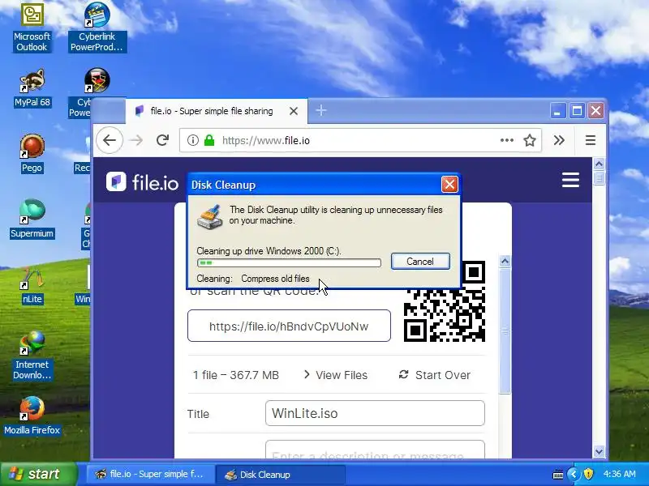Open the security shield tray icon
Viewport: 649px width, 486px height.
[588, 474]
